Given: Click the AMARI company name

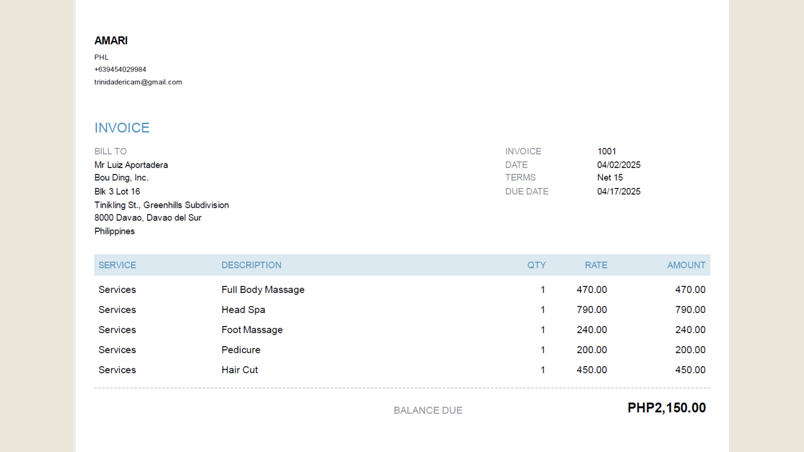Looking at the screenshot, I should tap(111, 41).
